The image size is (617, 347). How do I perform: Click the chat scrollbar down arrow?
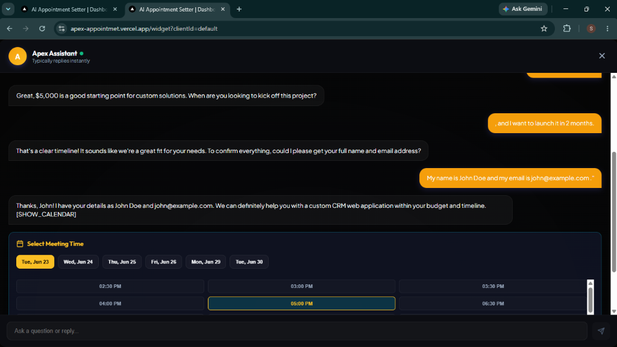(x=614, y=311)
